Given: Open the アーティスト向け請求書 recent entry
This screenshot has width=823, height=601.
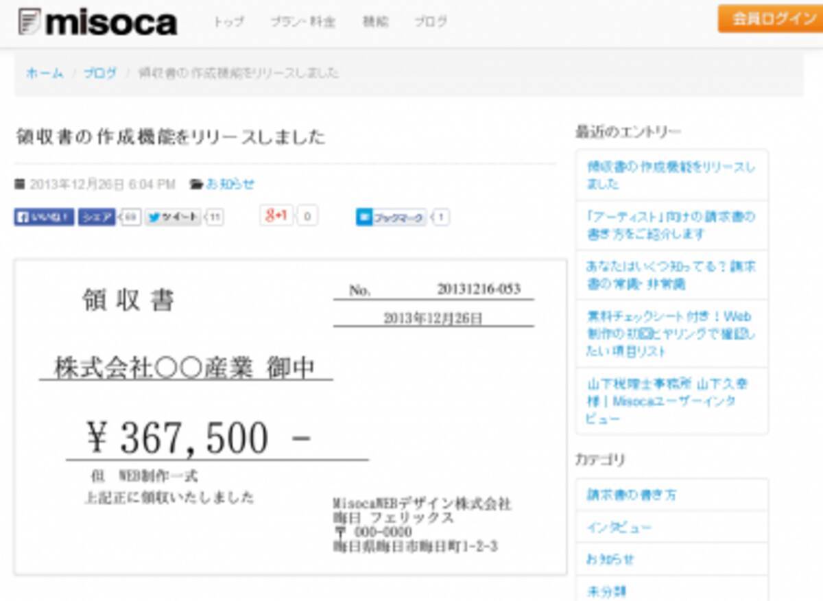Looking at the screenshot, I should coord(669,224).
